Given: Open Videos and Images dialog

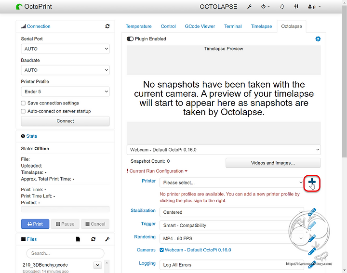Looking at the screenshot, I should 273,163.
